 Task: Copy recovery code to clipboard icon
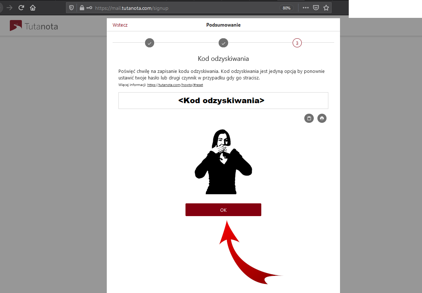309,118
